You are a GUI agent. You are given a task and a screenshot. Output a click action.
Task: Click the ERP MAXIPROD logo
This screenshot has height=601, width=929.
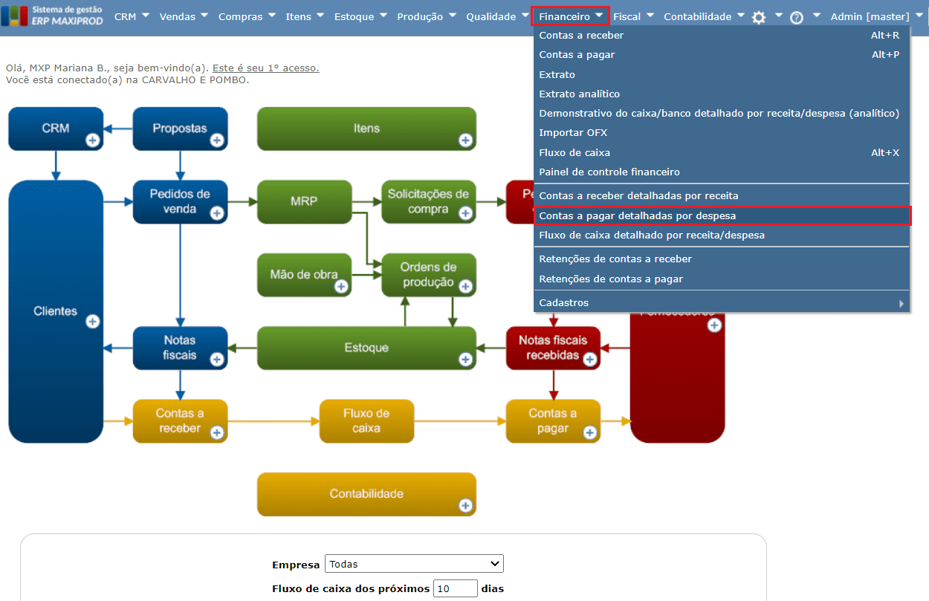(54, 16)
